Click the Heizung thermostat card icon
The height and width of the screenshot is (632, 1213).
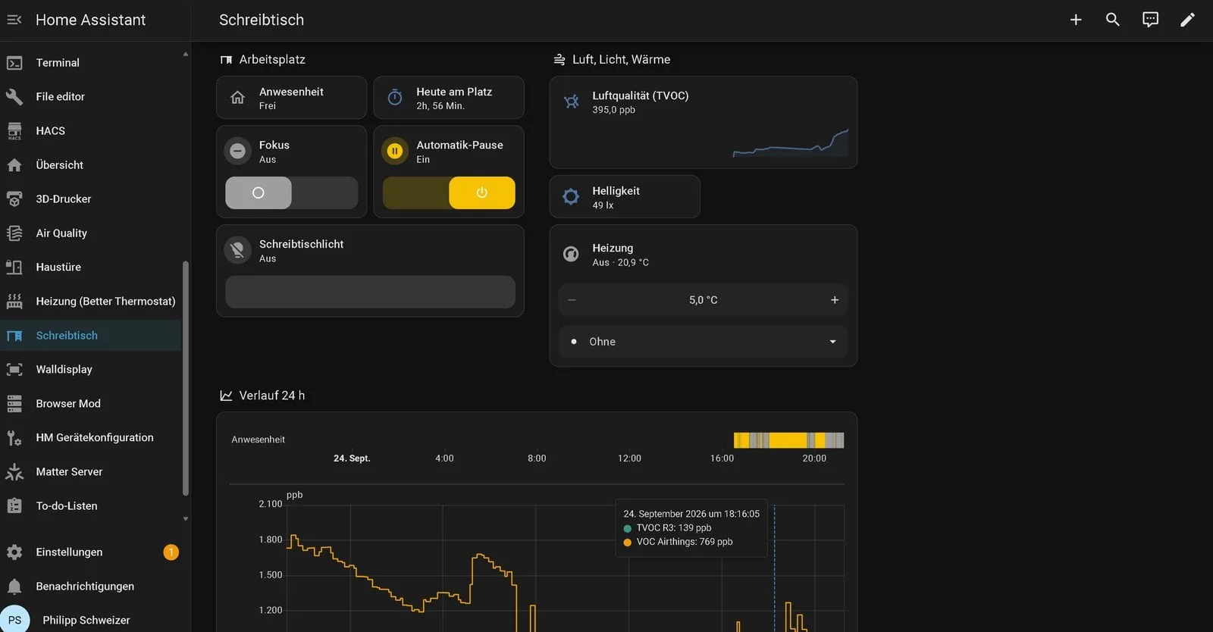tap(571, 254)
